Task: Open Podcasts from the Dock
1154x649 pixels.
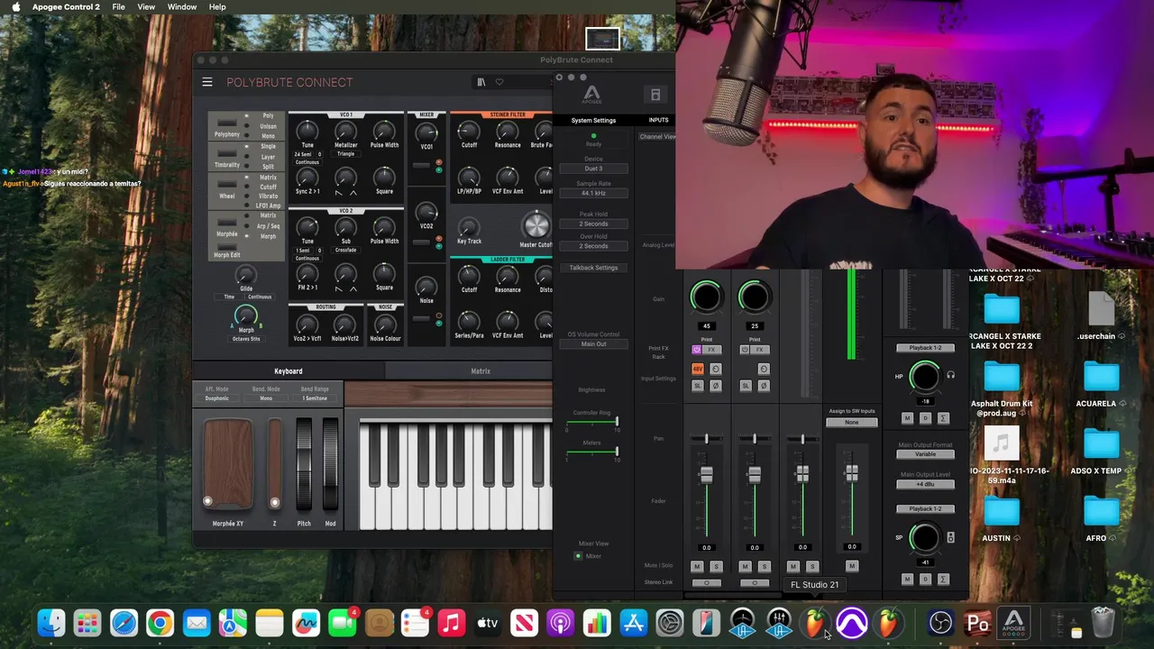Action: [x=561, y=623]
